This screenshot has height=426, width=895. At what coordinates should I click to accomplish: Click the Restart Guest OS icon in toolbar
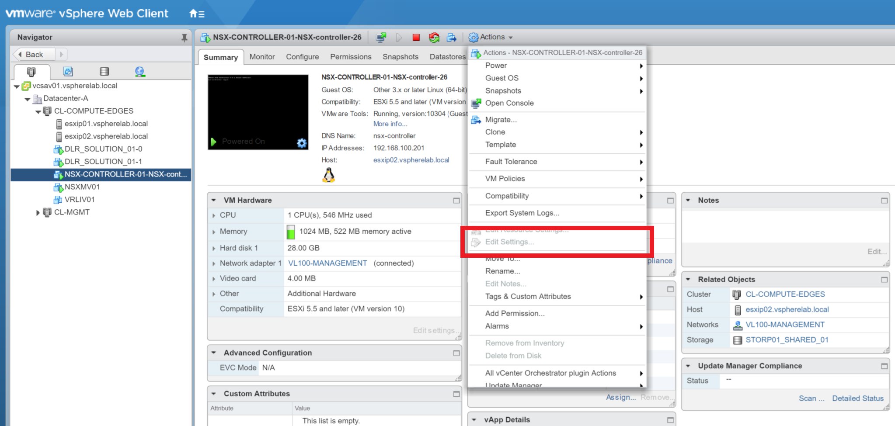[x=434, y=38]
